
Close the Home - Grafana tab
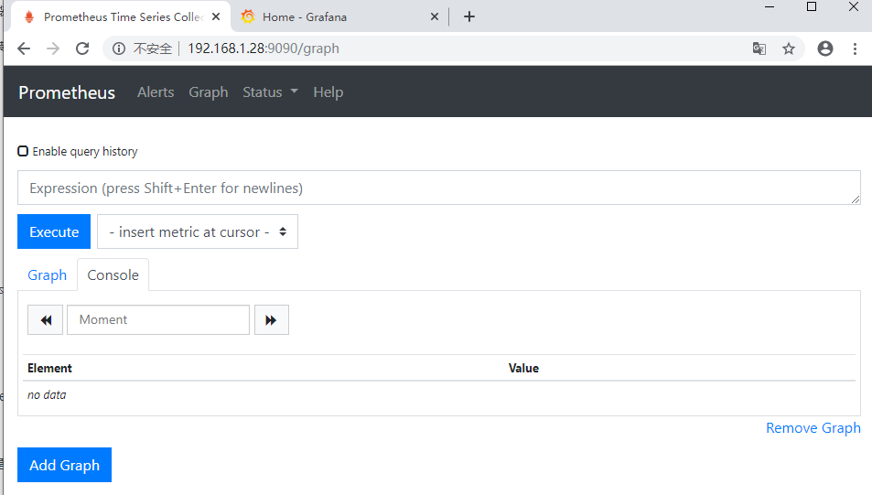pos(435,16)
